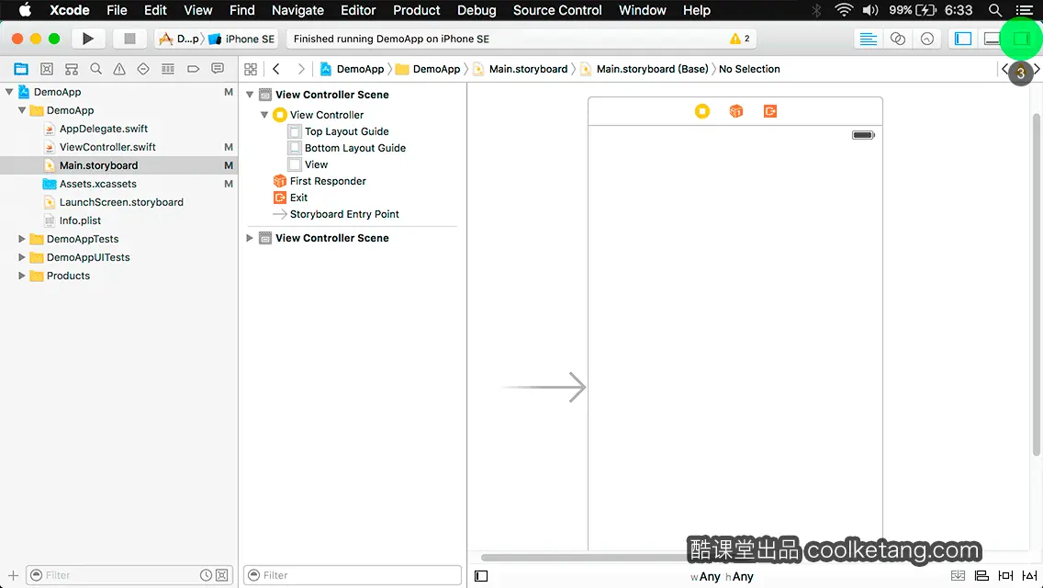
Task: Open the Navigate menu
Action: pyautogui.click(x=297, y=10)
